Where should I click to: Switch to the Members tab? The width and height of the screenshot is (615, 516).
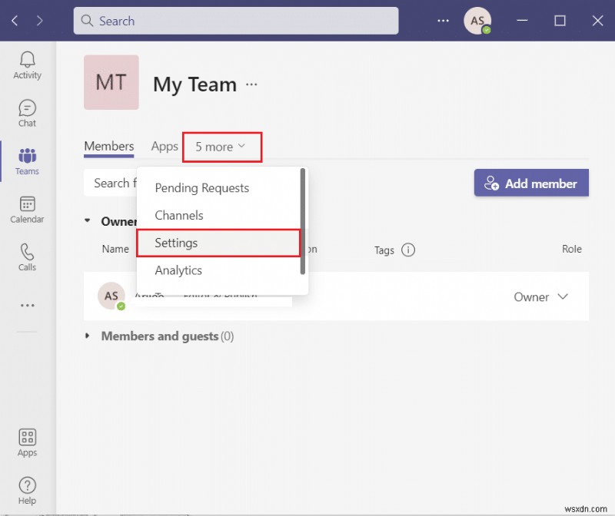pos(109,147)
